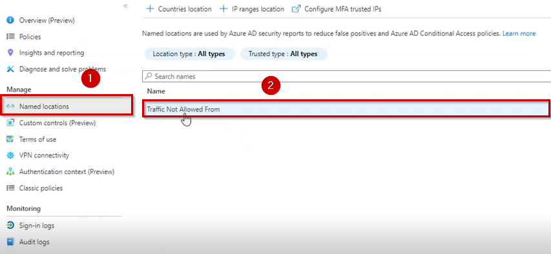Open the Location type filter

click(189, 54)
